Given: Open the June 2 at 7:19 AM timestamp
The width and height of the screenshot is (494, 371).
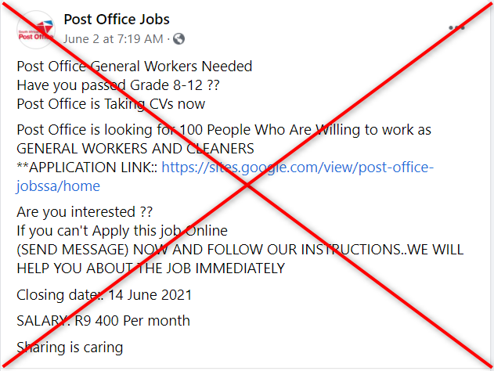Looking at the screenshot, I should pos(113,39).
